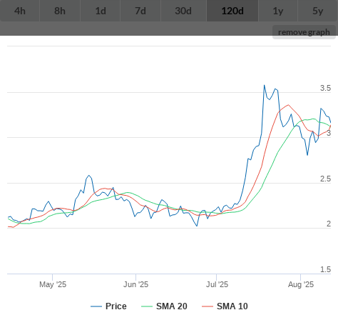
Task: Click the active 120d range tab
Action: (232, 11)
